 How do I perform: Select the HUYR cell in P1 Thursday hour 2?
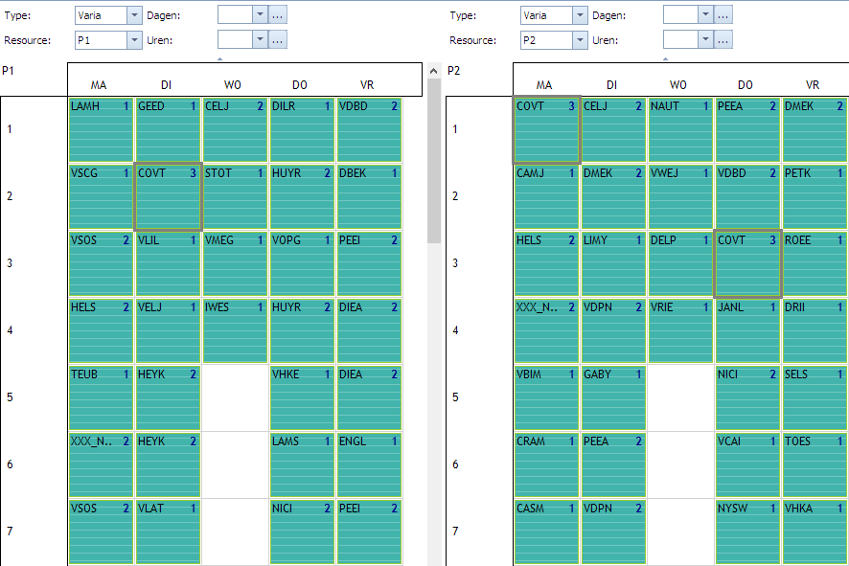click(302, 197)
